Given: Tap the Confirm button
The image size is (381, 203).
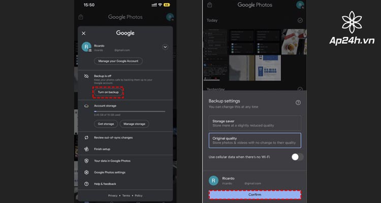Looking at the screenshot, I should (x=255, y=195).
